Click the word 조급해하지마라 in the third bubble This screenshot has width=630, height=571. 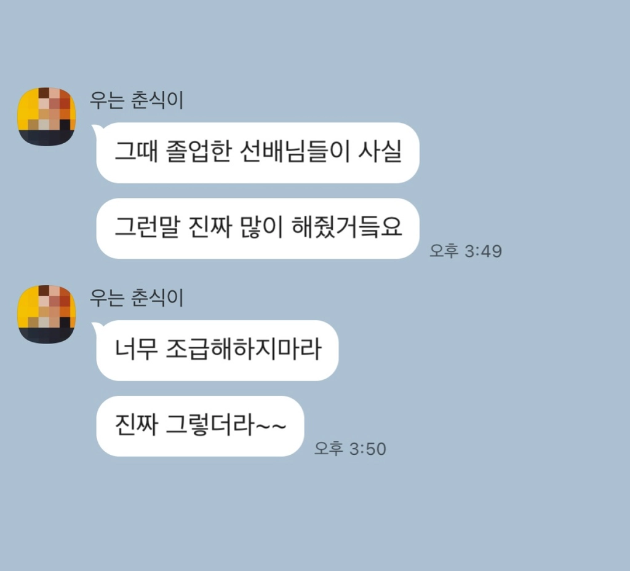point(244,349)
